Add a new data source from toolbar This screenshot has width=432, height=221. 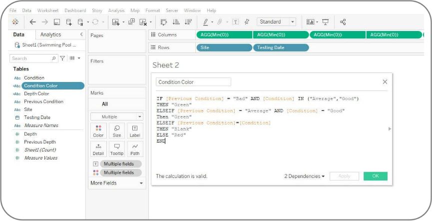69,22
